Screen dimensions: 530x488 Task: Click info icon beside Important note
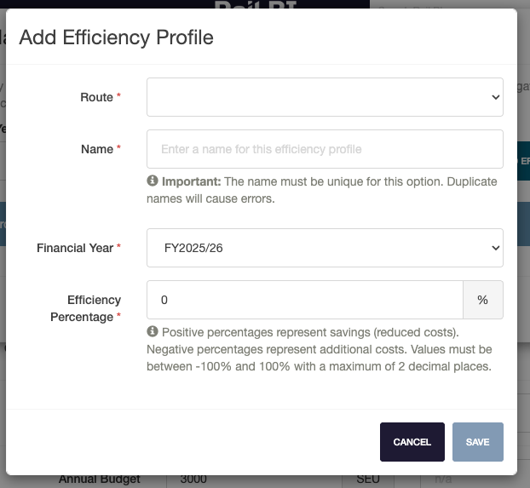pyautogui.click(x=153, y=181)
